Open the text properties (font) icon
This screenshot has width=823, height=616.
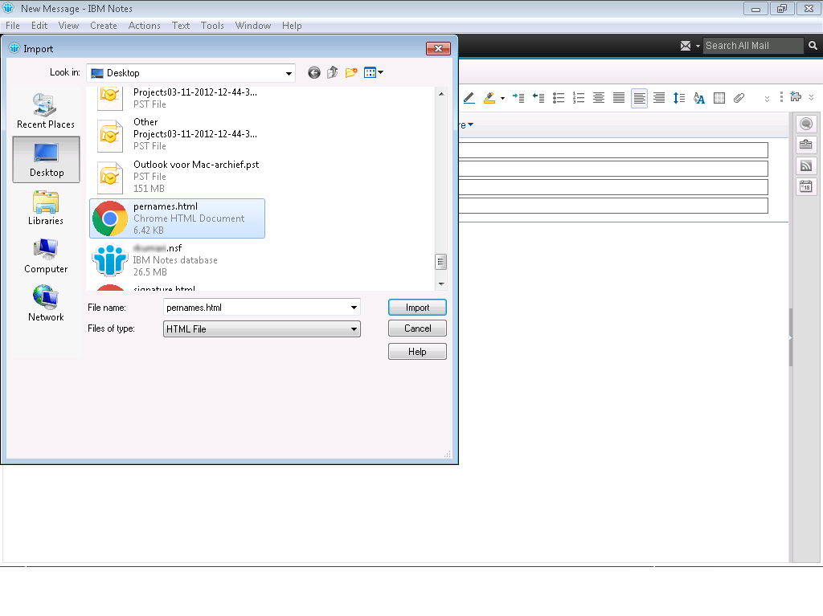(x=699, y=98)
